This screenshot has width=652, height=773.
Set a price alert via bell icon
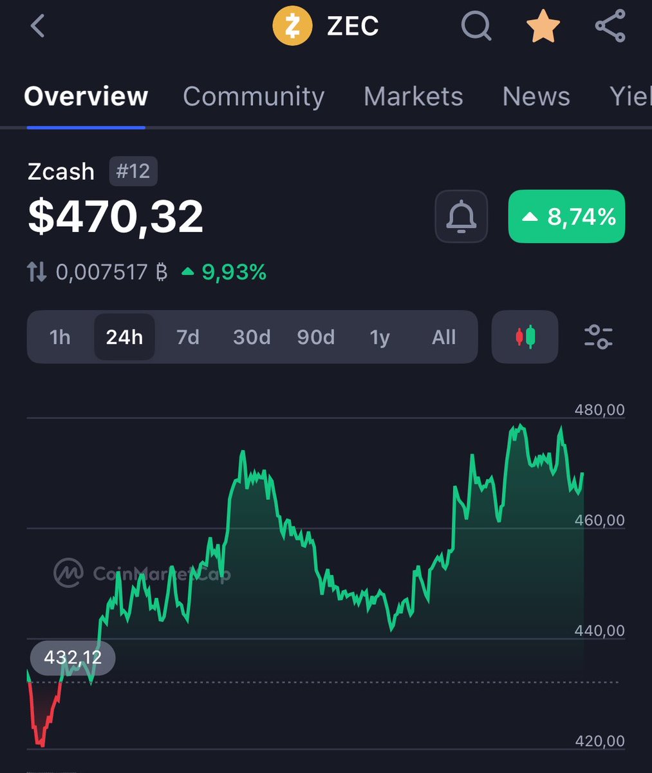(461, 217)
